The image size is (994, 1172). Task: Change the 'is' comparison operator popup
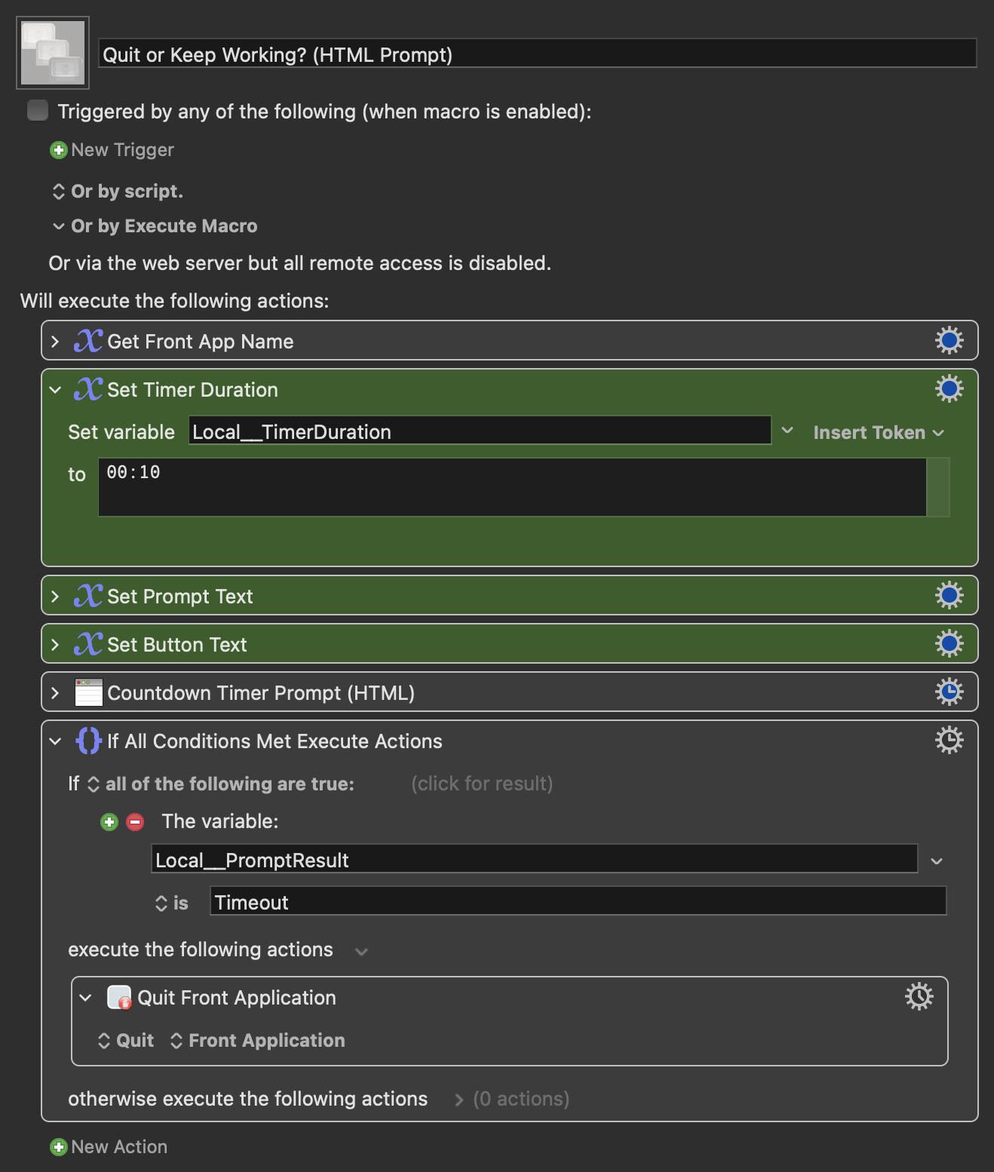point(172,903)
